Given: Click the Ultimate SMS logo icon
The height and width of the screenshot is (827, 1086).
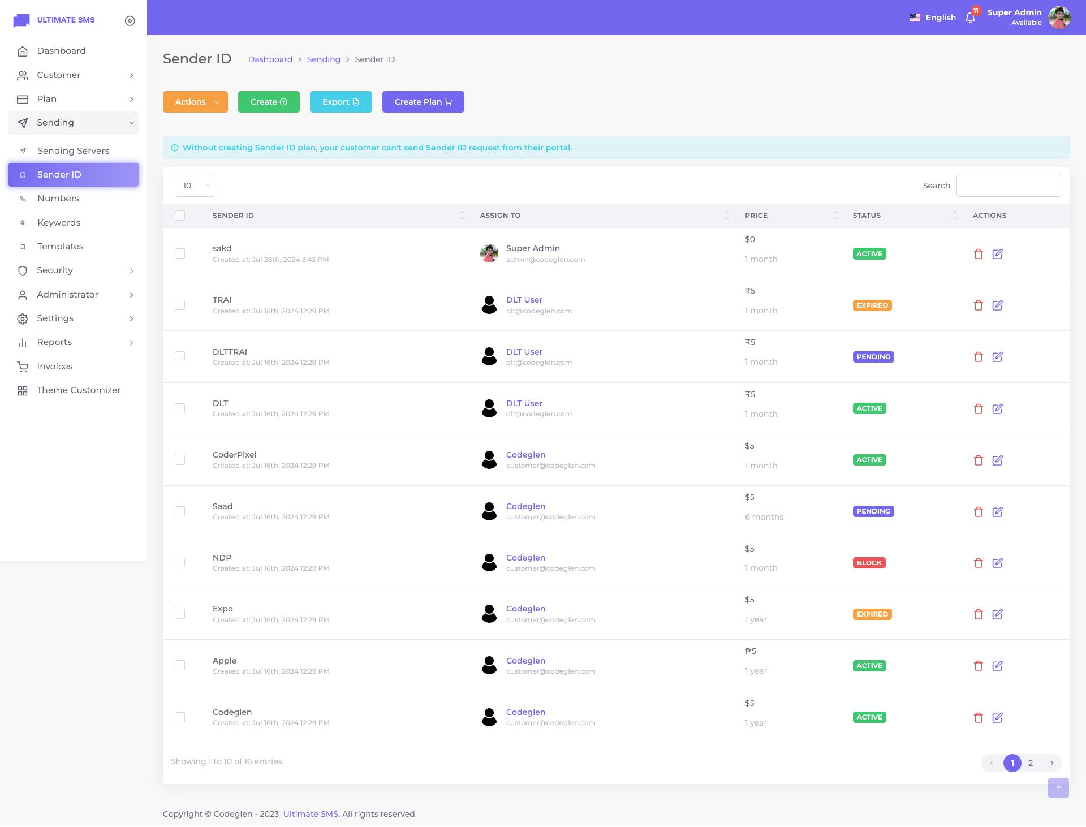Looking at the screenshot, I should click(x=21, y=20).
